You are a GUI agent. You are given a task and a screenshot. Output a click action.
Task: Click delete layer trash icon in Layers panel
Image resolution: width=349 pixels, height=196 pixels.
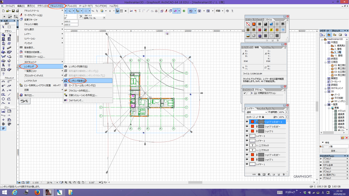tap(284, 175)
